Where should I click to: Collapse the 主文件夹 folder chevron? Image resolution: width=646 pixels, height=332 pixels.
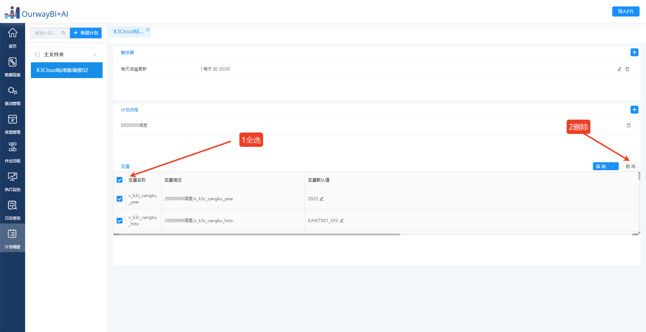tap(95, 55)
